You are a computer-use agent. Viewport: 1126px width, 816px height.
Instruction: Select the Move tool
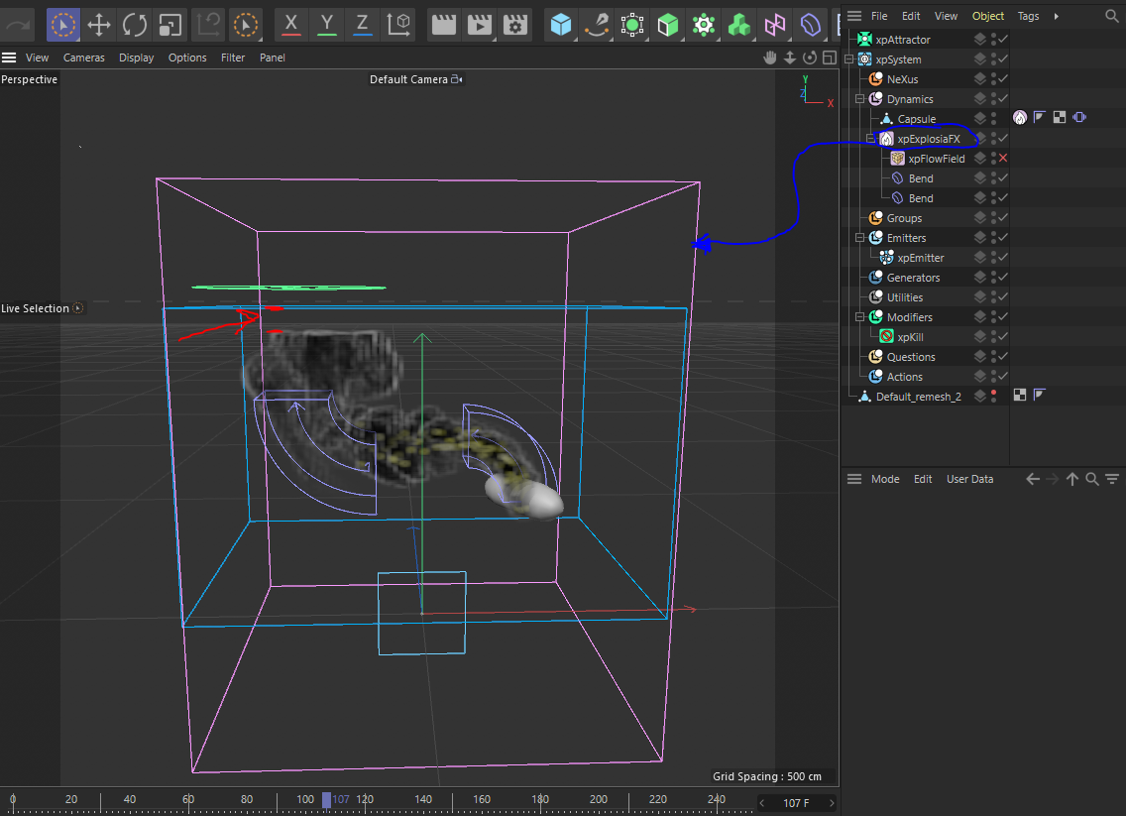(98, 24)
